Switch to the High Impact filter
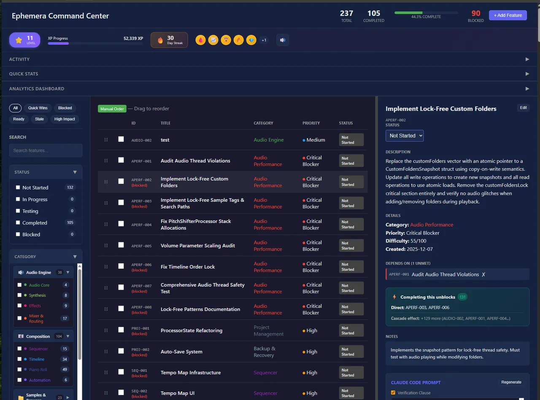Image resolution: width=540 pixels, height=400 pixels. [65, 119]
